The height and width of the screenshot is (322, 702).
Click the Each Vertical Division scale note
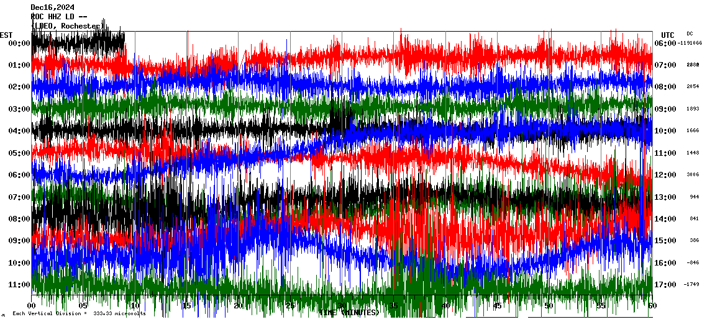[x=79, y=313]
